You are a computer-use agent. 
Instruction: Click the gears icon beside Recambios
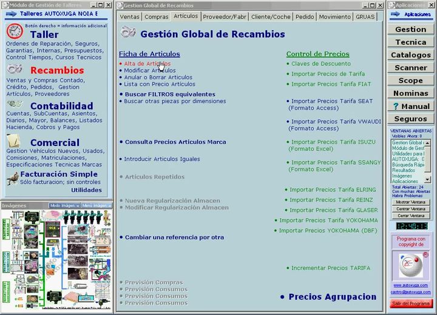[x=15, y=68]
